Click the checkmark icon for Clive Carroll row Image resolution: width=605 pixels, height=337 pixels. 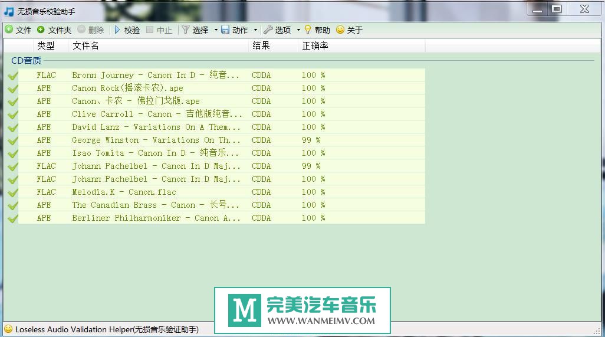pos(13,114)
